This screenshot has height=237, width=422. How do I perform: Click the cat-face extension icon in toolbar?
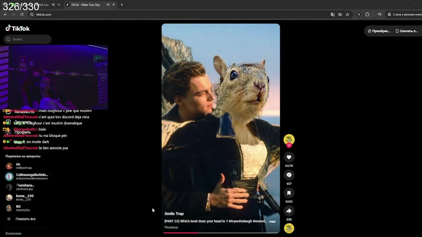[x=359, y=14]
